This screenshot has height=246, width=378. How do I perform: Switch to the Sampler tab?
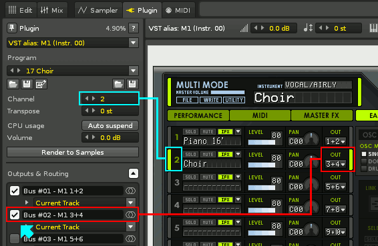pos(98,10)
